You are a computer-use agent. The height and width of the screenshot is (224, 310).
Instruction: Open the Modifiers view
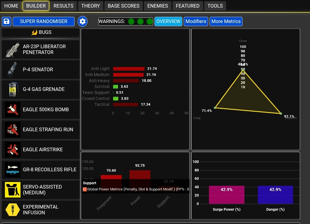(x=196, y=21)
